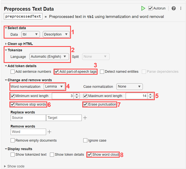Image resolution: width=186 pixels, height=169 pixels.
Task: Click the plus icon next to Target
Action: point(85,118)
